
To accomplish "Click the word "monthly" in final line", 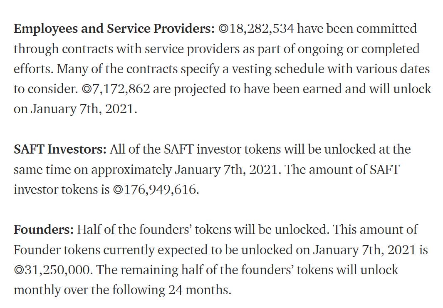I will click(37, 290).
